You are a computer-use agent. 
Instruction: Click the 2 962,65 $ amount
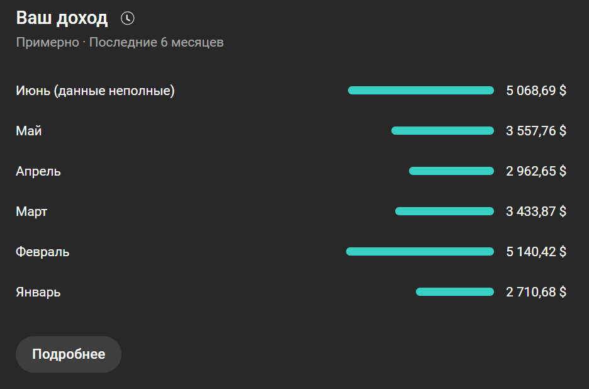point(536,171)
